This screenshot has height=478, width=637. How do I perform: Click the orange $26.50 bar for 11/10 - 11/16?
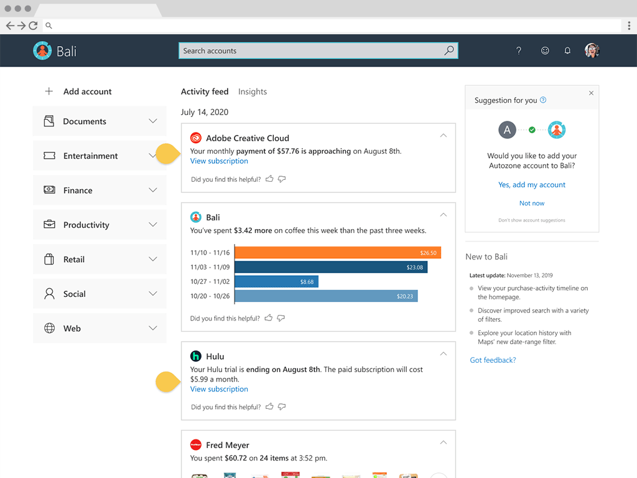click(338, 253)
